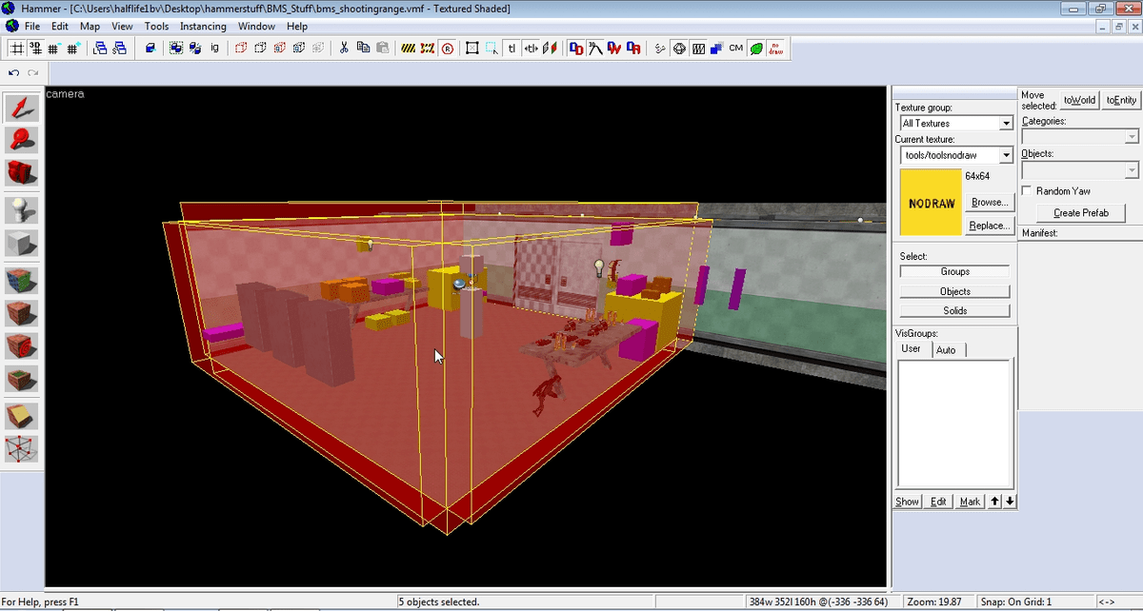Open the Instancing menu

203,27
